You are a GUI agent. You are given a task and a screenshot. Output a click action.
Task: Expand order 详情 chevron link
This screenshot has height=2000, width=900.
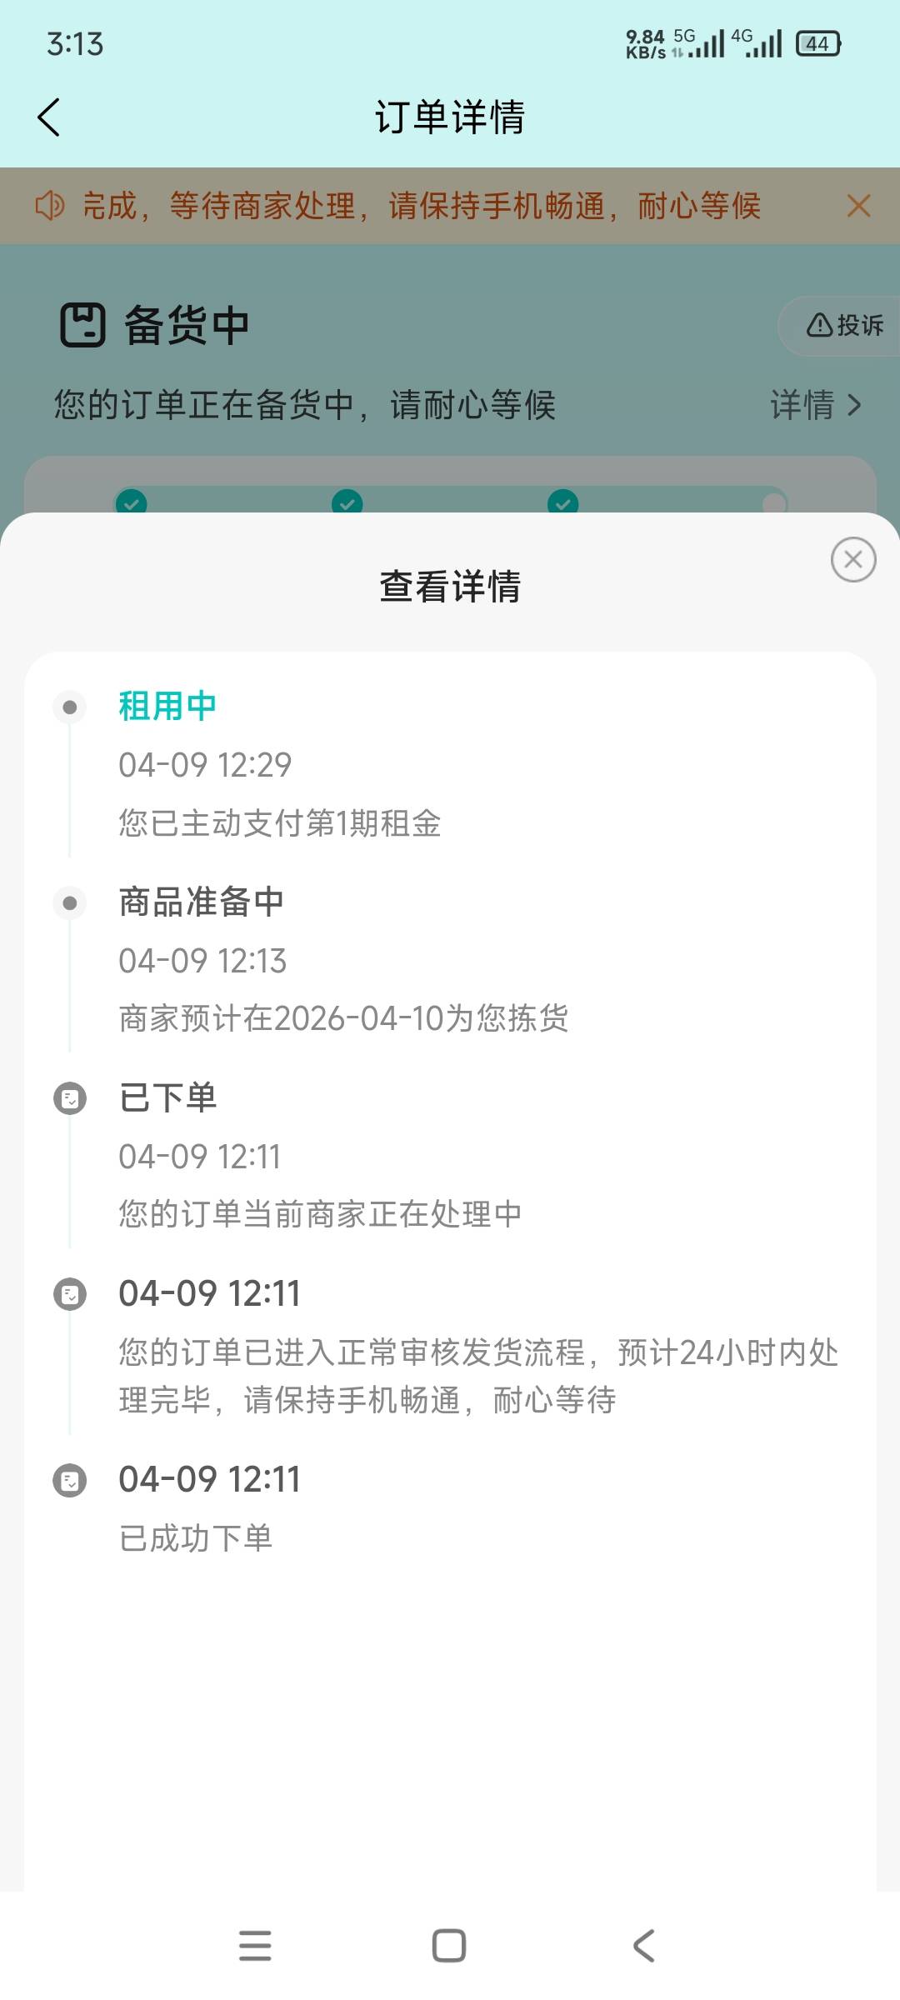tap(815, 405)
